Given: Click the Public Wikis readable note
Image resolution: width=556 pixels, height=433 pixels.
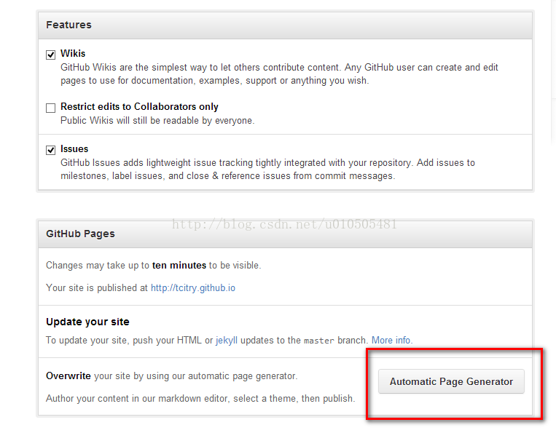Looking at the screenshot, I should (x=157, y=121).
